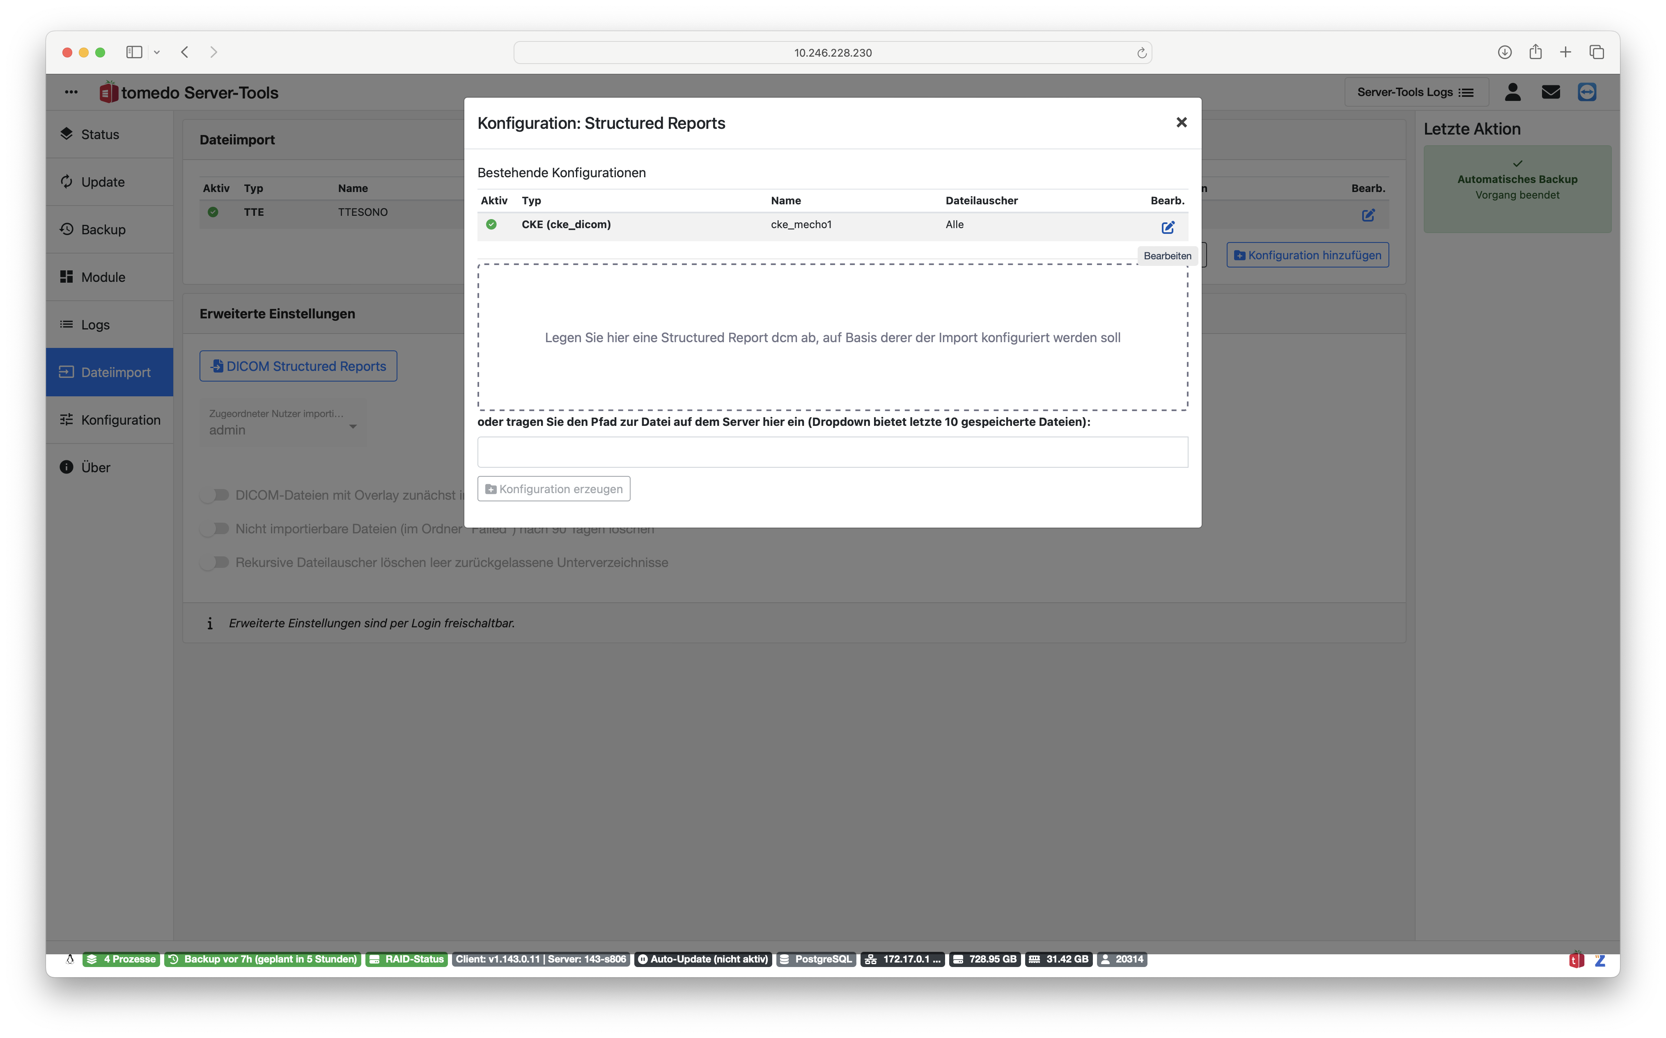Edit the CKE (cke_dicom) configuration entry
This screenshot has height=1038, width=1666.
click(x=1167, y=227)
